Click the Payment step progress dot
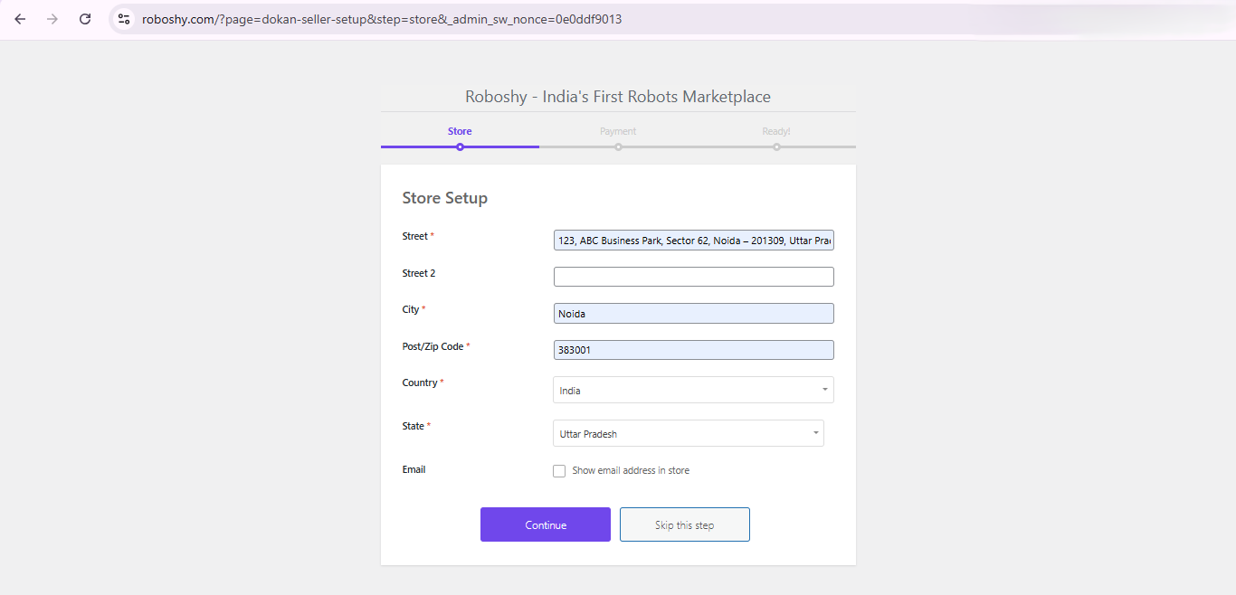 click(x=618, y=146)
